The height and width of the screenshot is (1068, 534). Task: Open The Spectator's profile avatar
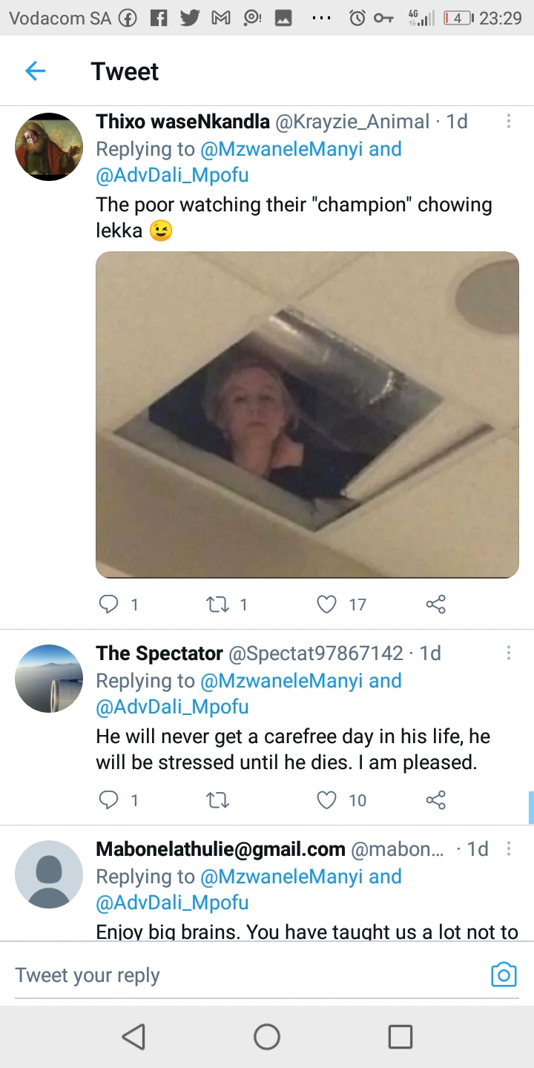pyautogui.click(x=49, y=679)
